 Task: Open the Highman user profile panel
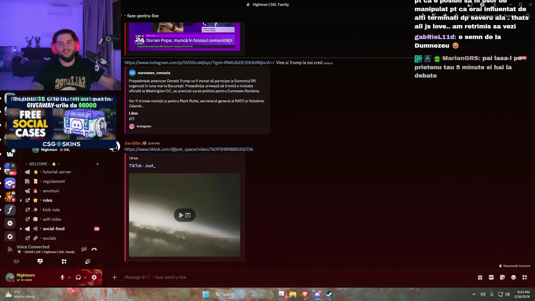[x=25, y=277]
